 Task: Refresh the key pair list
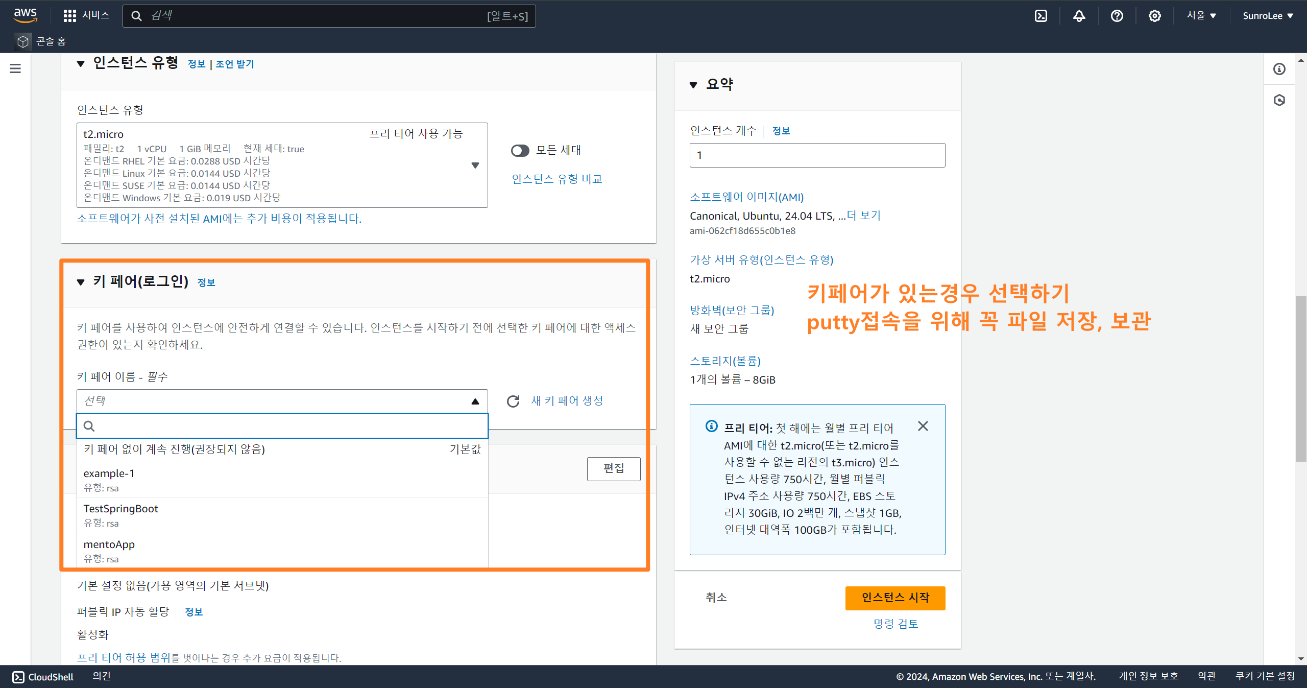[x=513, y=401]
